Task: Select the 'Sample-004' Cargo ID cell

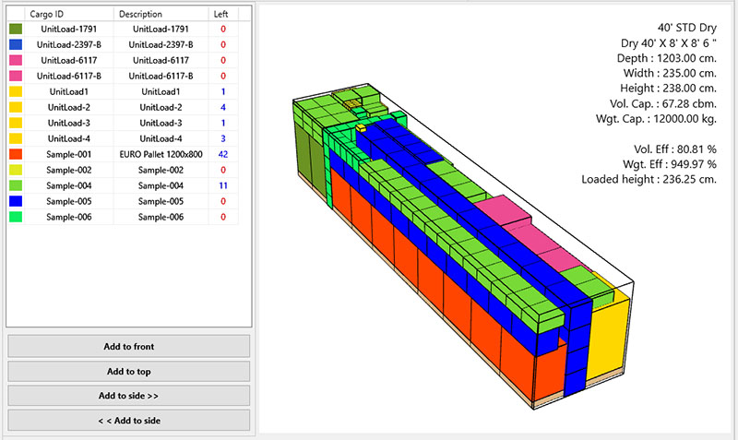Action: (x=68, y=185)
